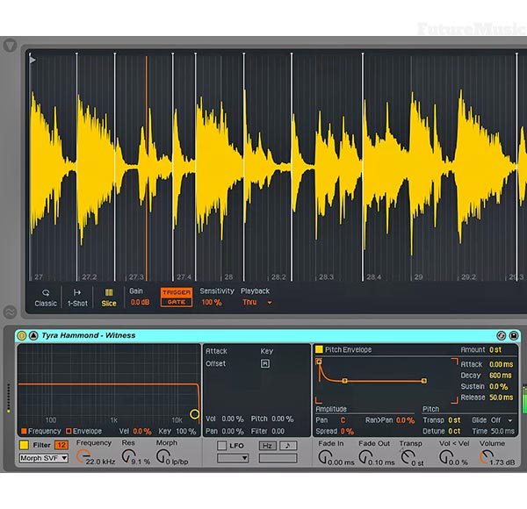
Task: Open the Morph SVF filter type dropdown
Action: 44,458
